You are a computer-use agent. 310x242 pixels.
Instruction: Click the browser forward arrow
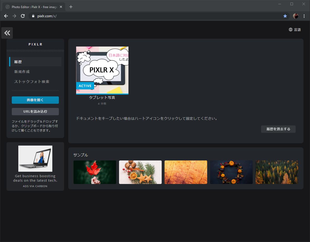(14, 16)
